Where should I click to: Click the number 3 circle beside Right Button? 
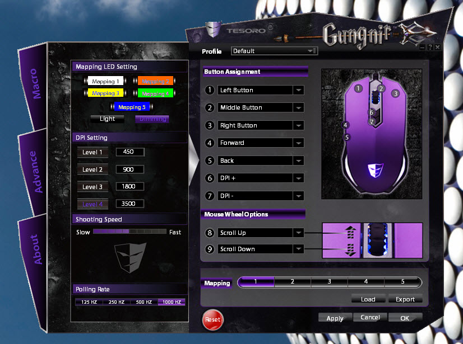(210, 125)
